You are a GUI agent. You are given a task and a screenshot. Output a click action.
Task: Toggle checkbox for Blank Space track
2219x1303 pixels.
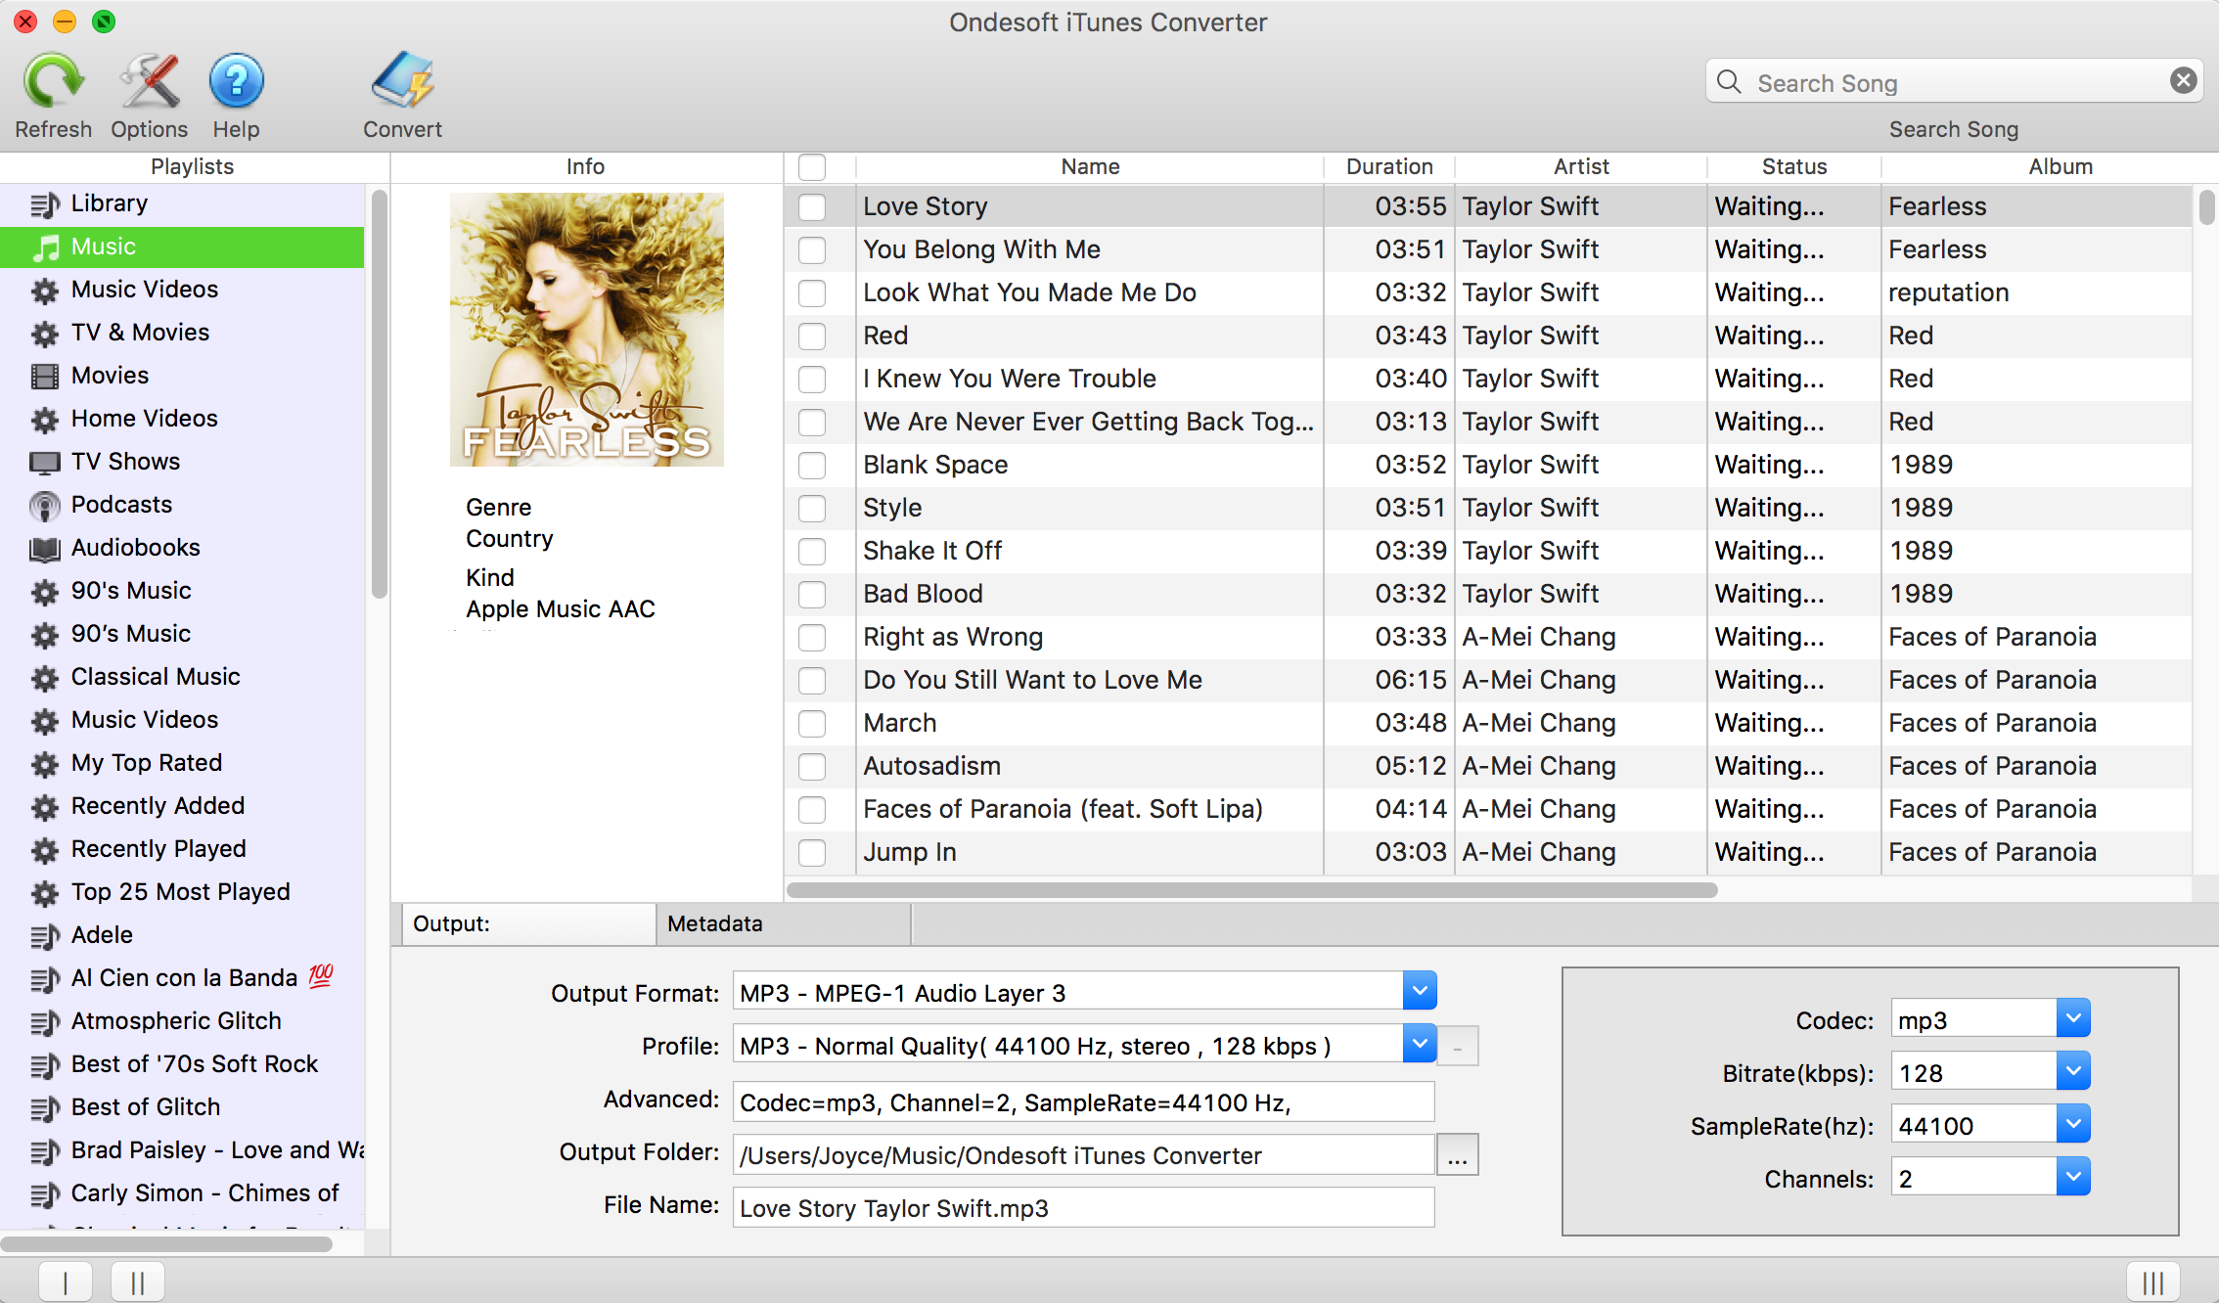812,464
